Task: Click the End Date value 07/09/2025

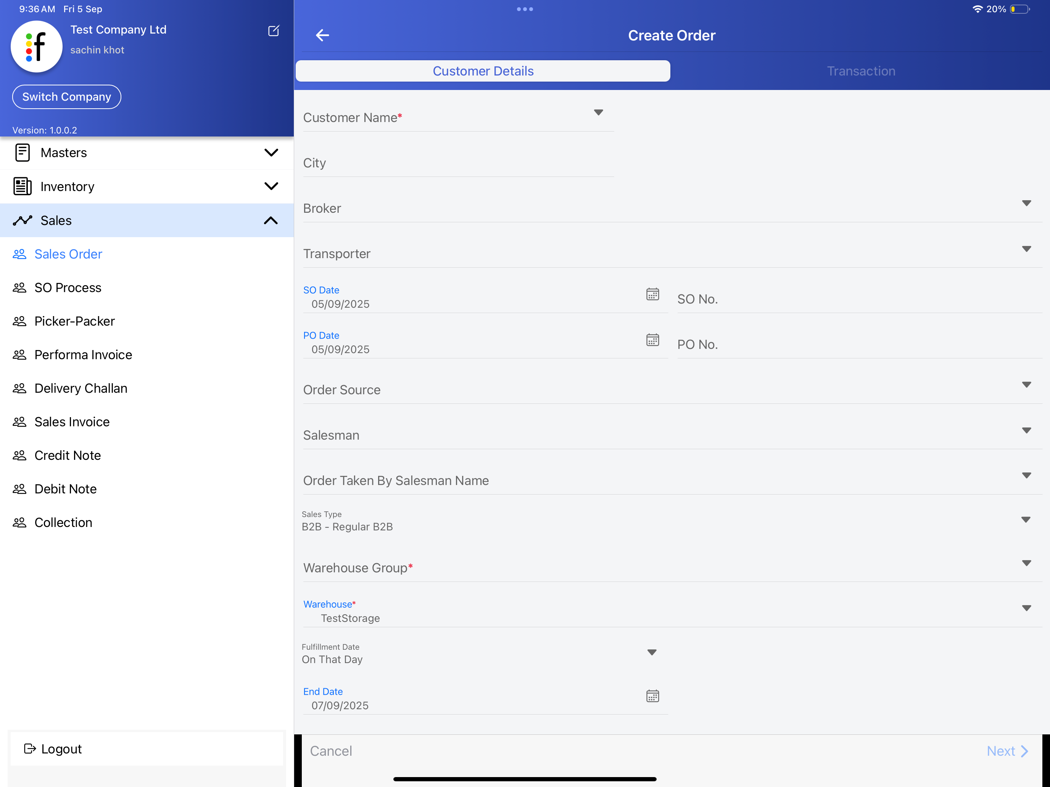Action: tap(340, 705)
